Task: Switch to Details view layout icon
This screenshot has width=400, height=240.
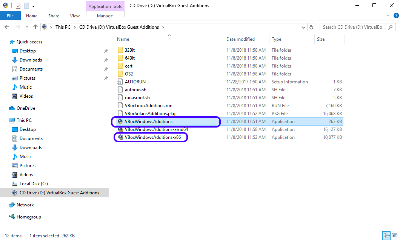Action: pos(386,235)
